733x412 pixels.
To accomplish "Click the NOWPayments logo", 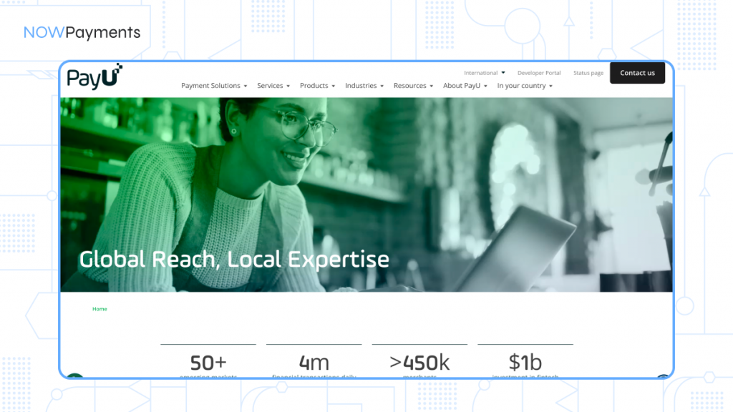I will pos(82,32).
